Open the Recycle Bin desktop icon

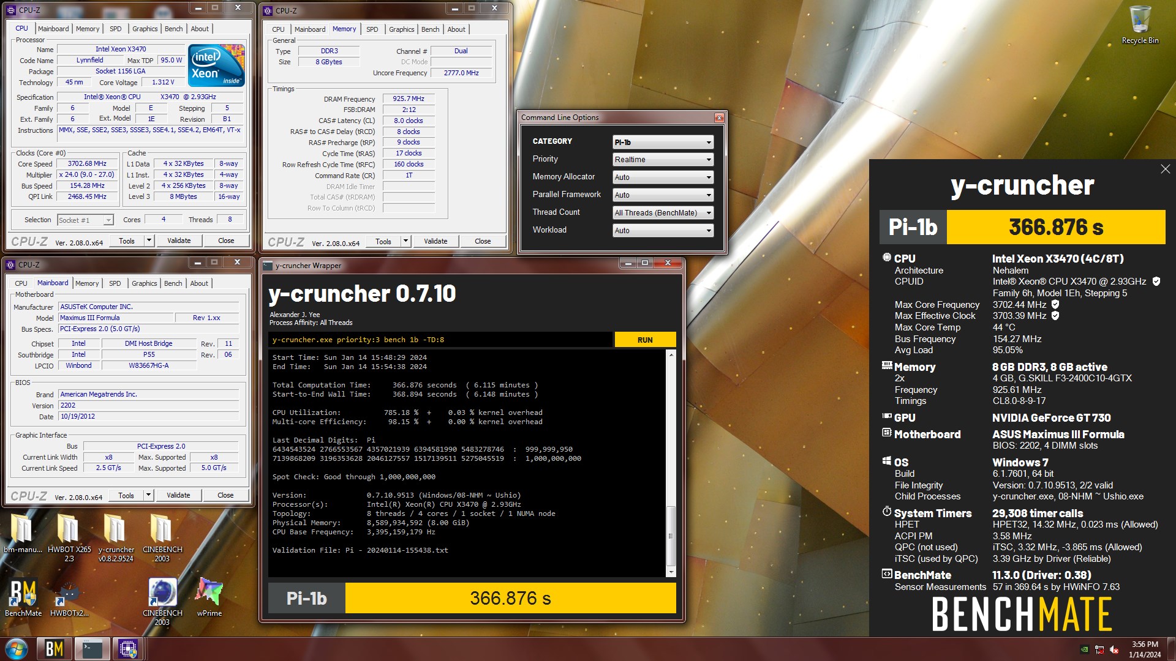(x=1140, y=24)
